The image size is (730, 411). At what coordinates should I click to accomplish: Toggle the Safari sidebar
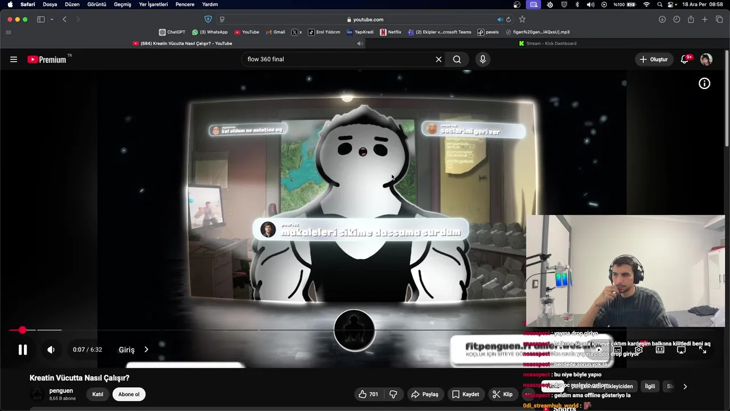pyautogui.click(x=41, y=19)
